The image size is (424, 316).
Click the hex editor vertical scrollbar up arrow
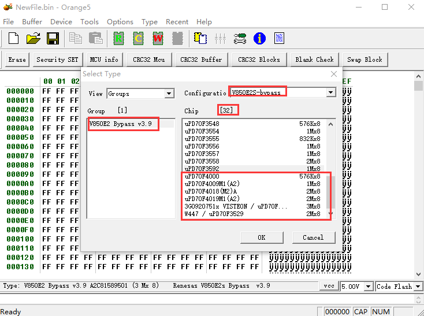pos(419,76)
